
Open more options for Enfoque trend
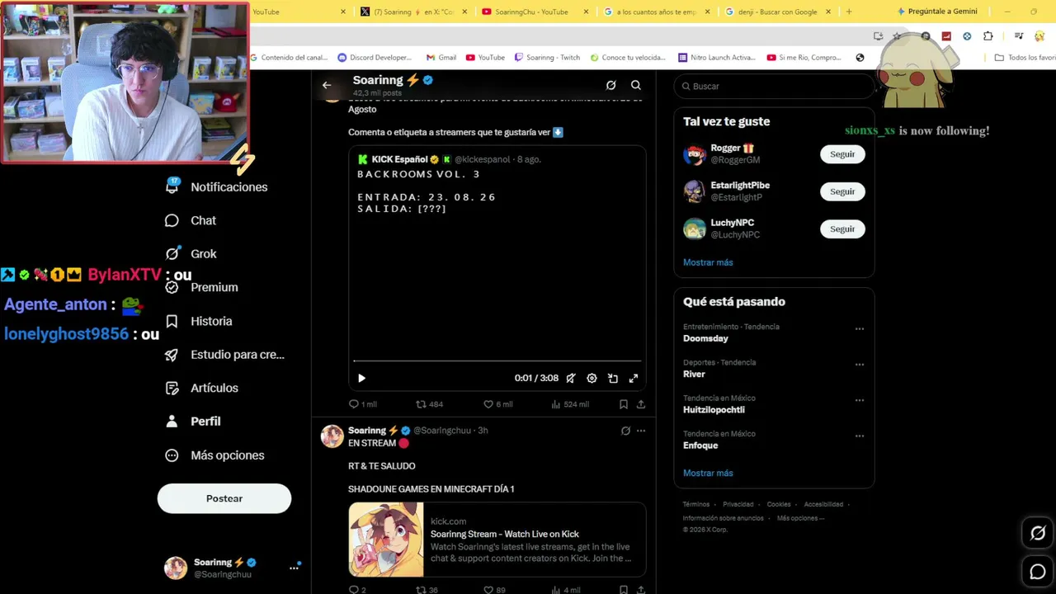coord(860,436)
